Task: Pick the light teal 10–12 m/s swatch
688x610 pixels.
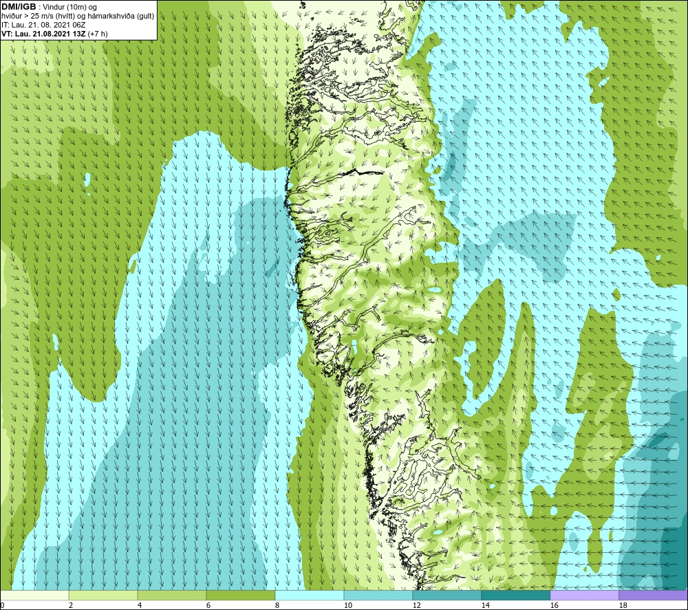Action: (378, 595)
